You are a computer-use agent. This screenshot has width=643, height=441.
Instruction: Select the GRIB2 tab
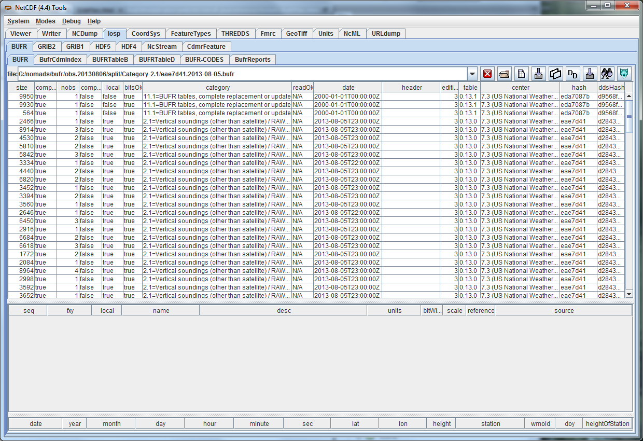(46, 47)
